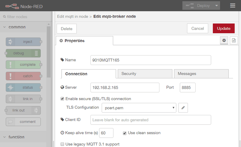This screenshot has height=147, width=241.
Task: Select the inject node in palette
Action: [x=23, y=42]
